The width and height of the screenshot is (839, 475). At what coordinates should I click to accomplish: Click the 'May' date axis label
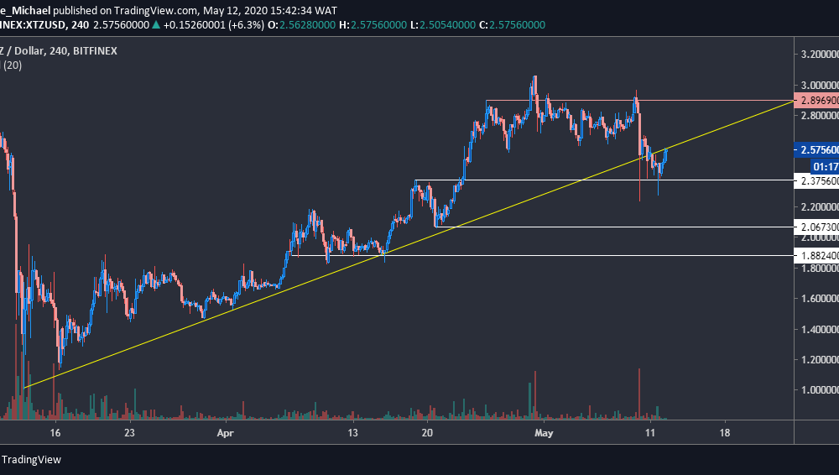pyautogui.click(x=543, y=433)
